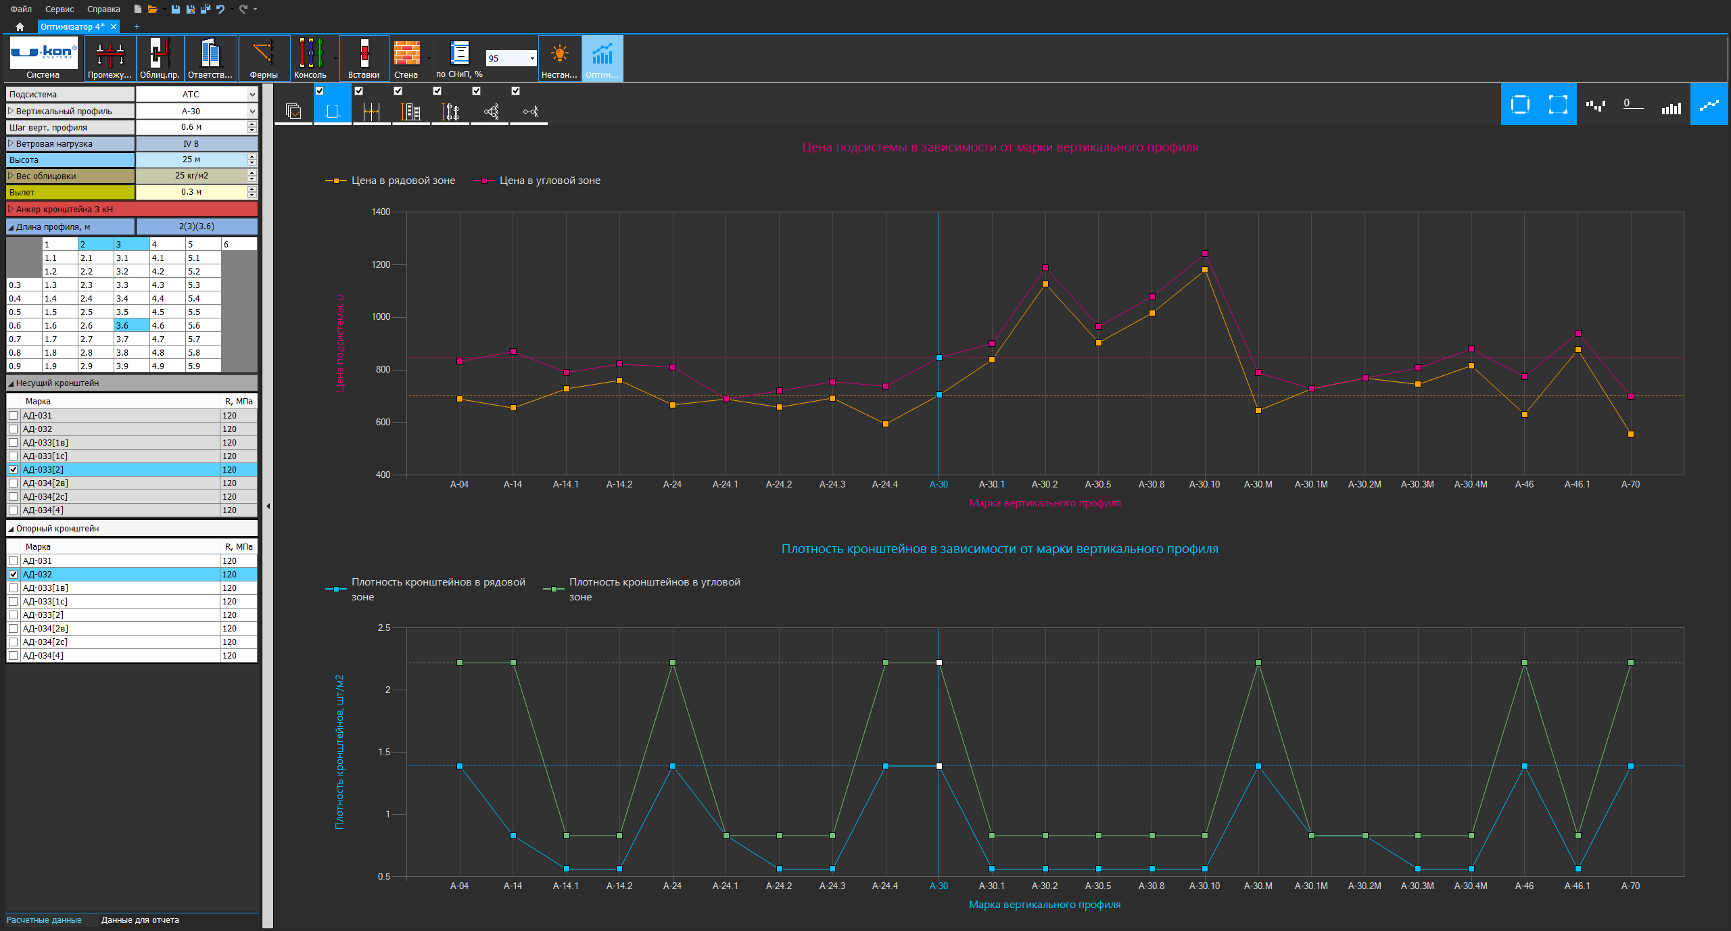
Task: Toggle Цена в рядовой зоне legend series
Action: pyautogui.click(x=390, y=181)
